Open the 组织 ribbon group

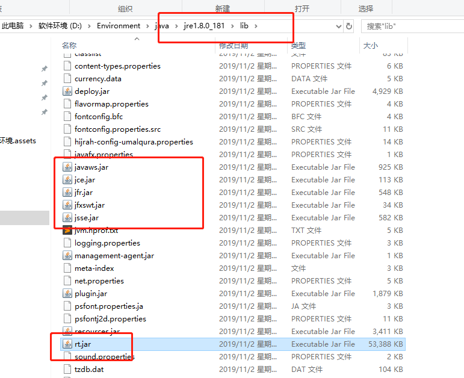point(125,8)
